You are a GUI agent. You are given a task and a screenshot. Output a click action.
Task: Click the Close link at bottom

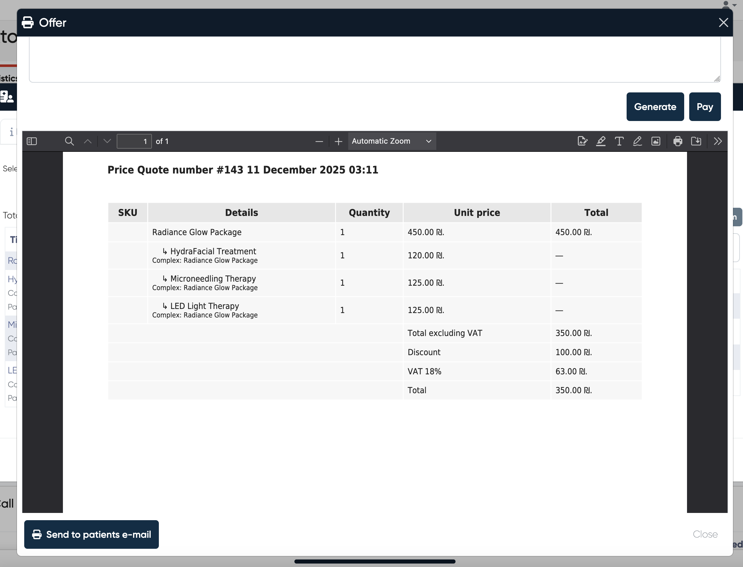705,534
